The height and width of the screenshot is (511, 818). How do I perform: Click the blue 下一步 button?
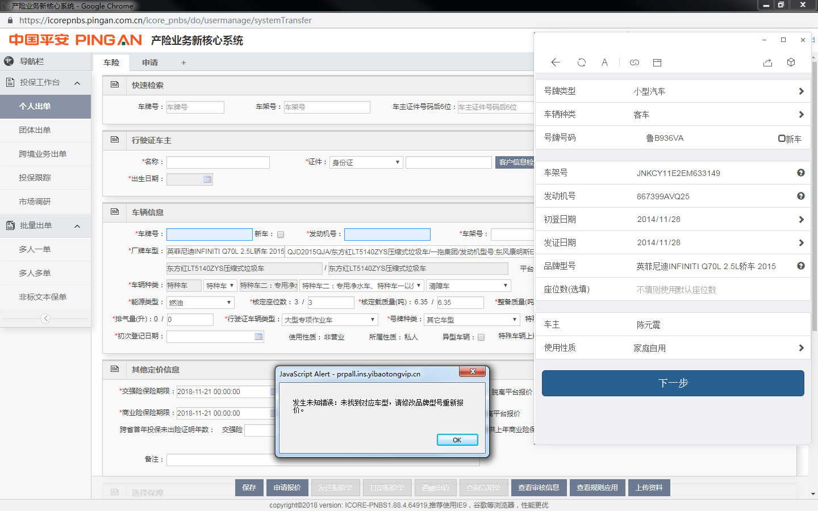pyautogui.click(x=673, y=383)
